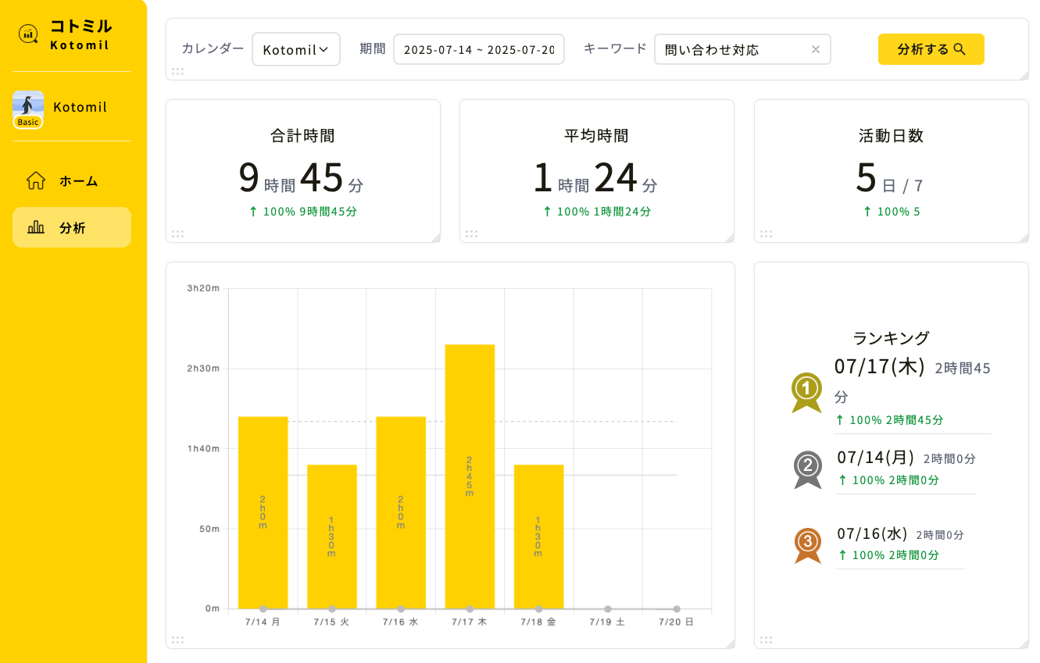1040x663 pixels.
Task: Click the silver second-place medal icon
Action: [808, 470]
